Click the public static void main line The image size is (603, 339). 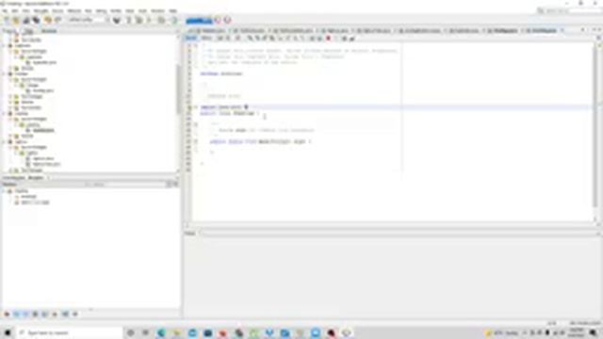[260, 142]
